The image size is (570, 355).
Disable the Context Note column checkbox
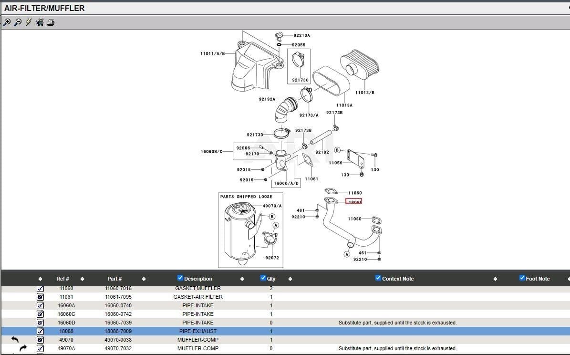pos(378,278)
